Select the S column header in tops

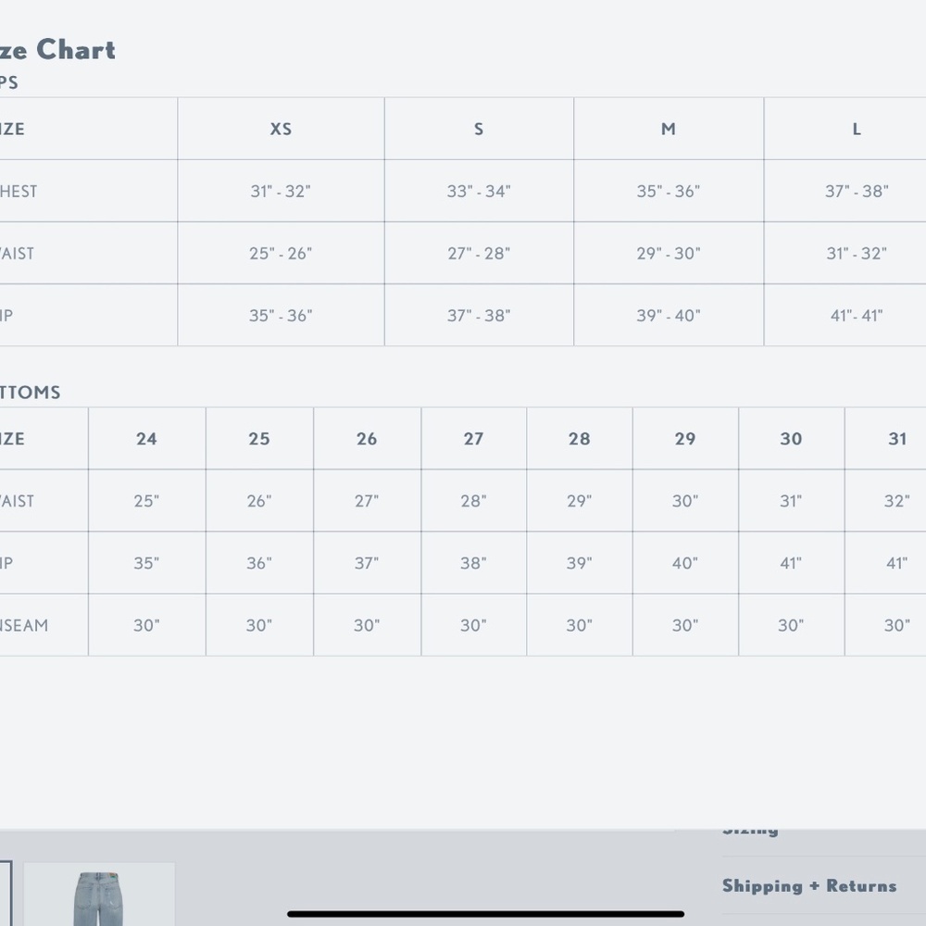pyautogui.click(x=479, y=129)
